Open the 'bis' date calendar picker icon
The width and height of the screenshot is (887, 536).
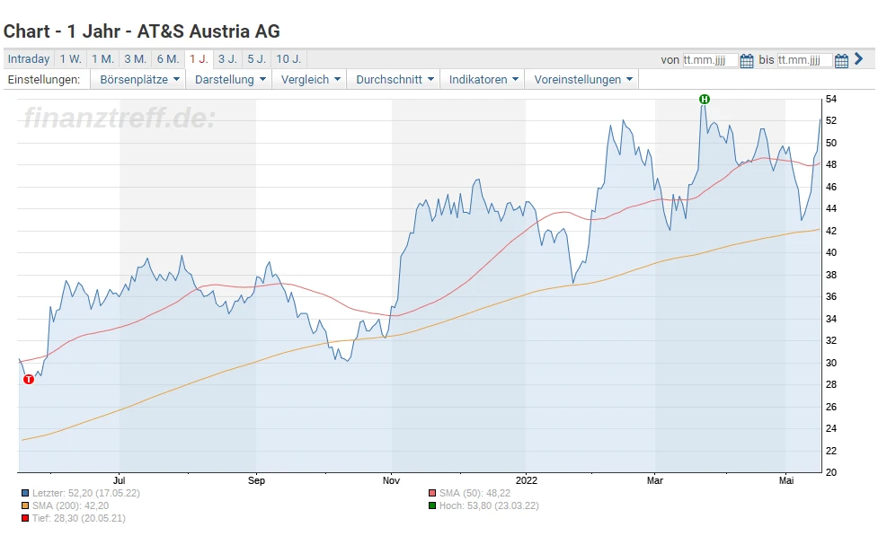[x=841, y=60]
